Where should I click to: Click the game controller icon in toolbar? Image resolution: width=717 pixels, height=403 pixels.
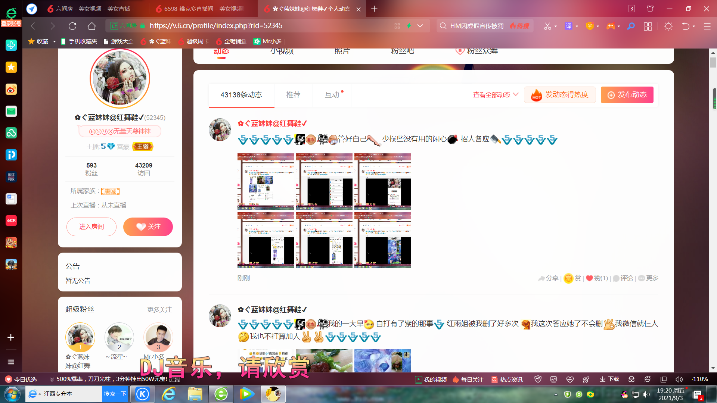611,26
